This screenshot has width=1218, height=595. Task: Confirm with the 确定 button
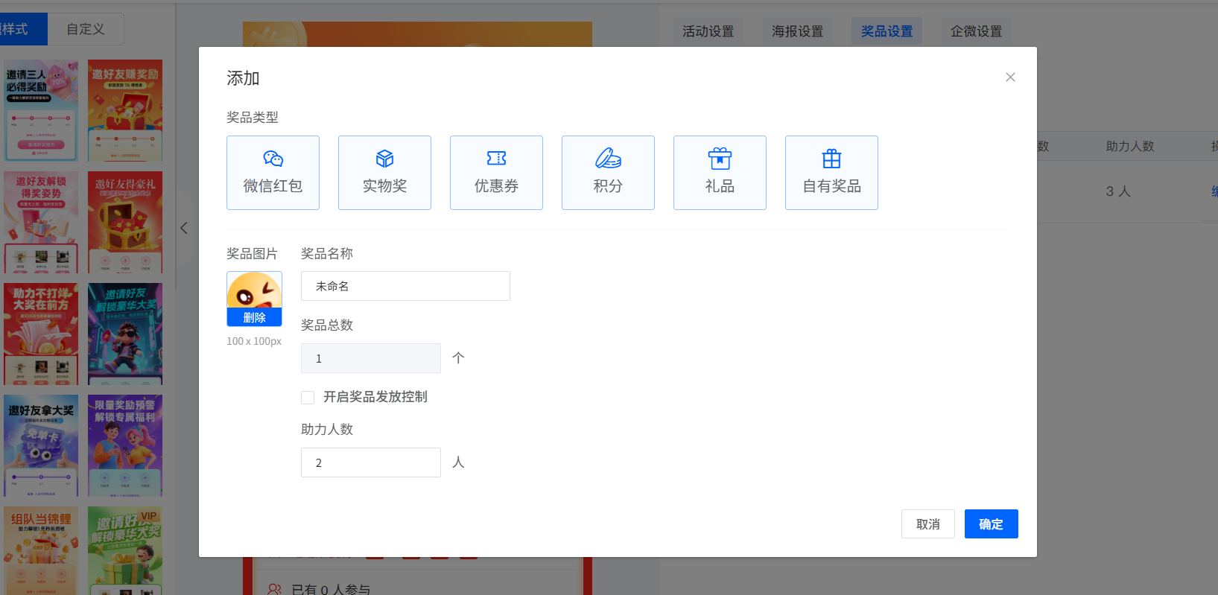[991, 524]
